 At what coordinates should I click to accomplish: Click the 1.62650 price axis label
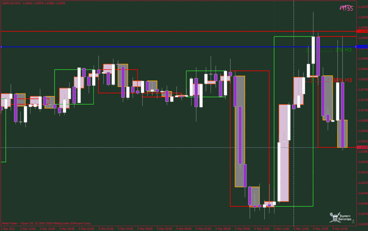363,131
